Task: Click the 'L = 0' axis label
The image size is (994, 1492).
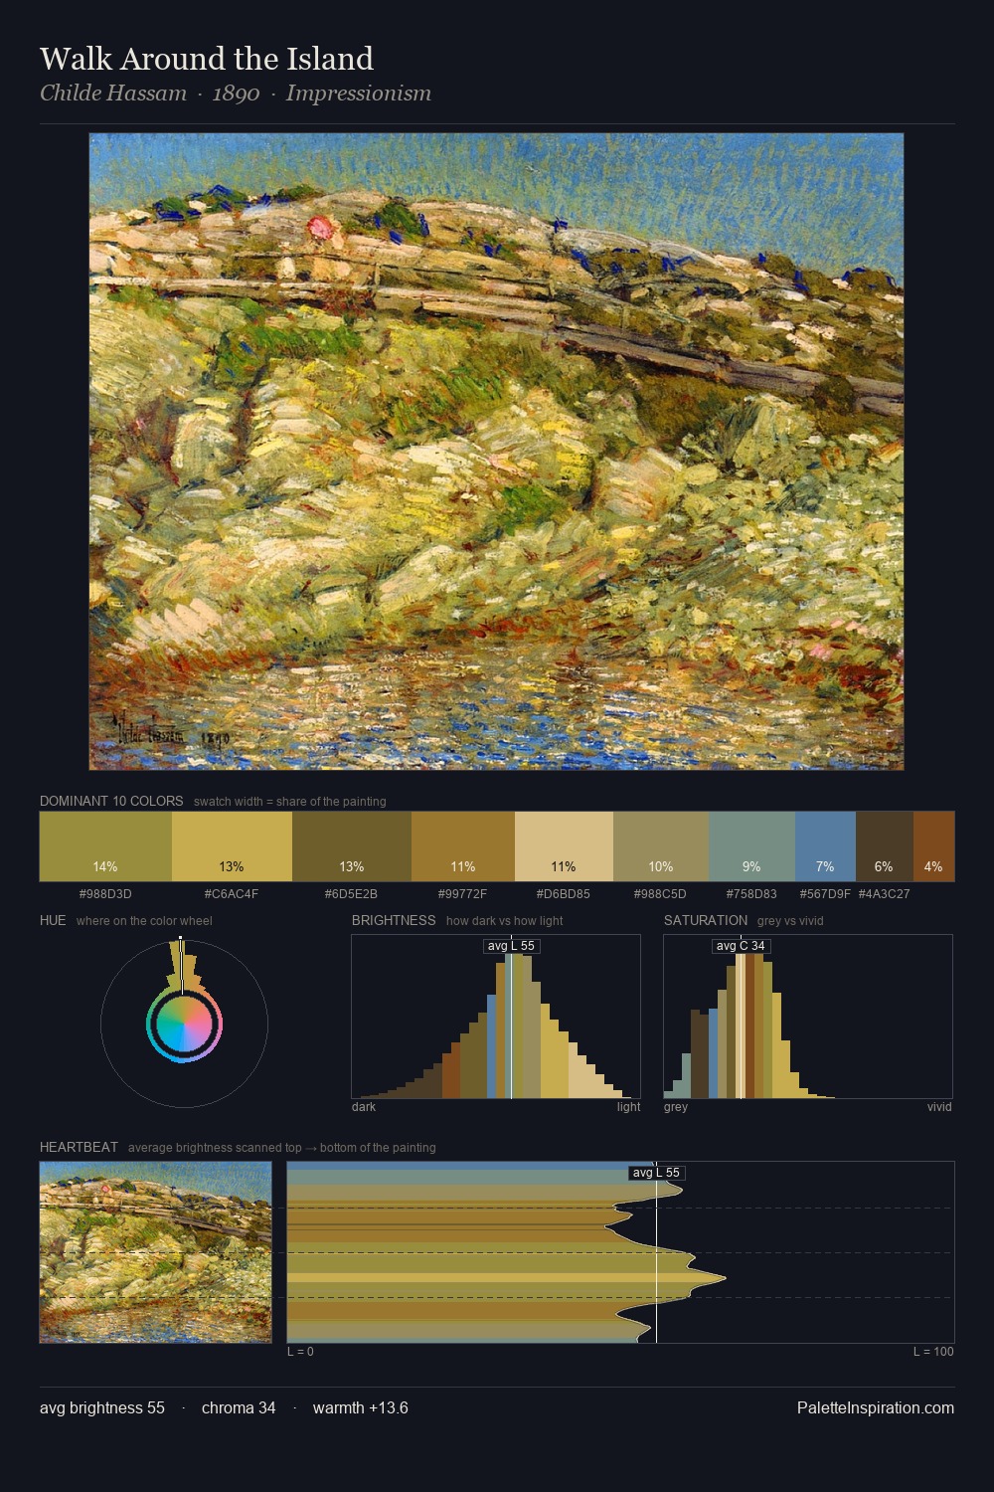Action: coord(300,1352)
